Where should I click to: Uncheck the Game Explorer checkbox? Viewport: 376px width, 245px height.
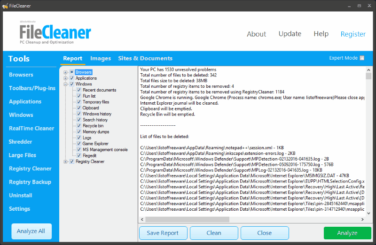(79, 144)
